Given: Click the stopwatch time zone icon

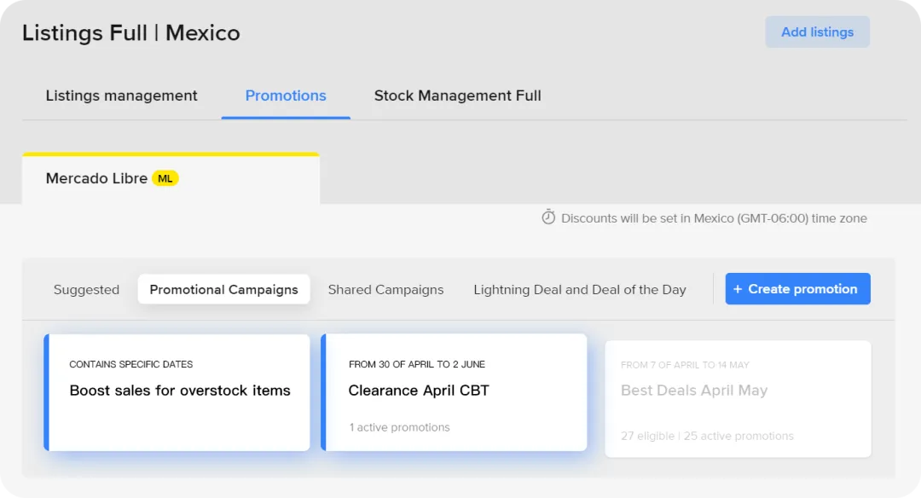Looking at the screenshot, I should (548, 217).
